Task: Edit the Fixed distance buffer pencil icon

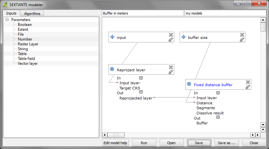Action: 248,87
